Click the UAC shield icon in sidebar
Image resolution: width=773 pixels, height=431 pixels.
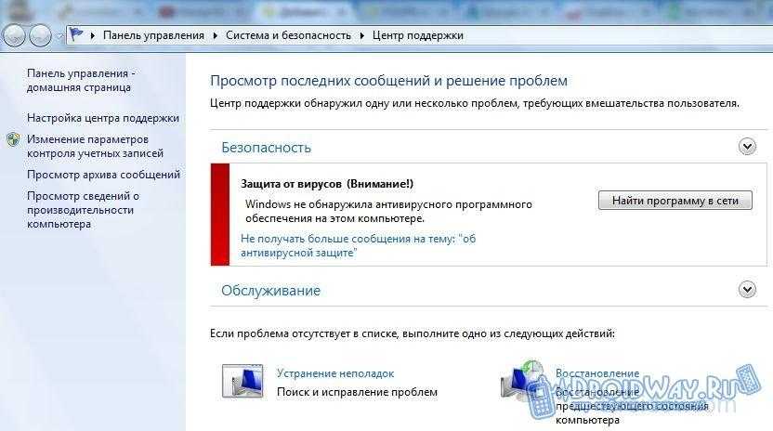13,139
